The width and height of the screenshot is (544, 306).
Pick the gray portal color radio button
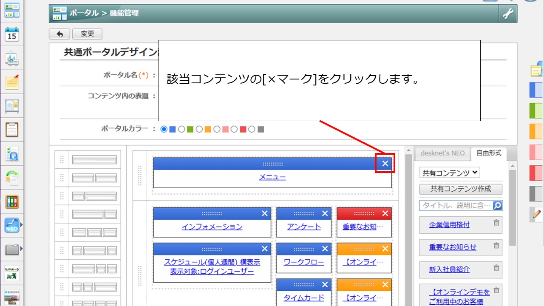click(252, 129)
